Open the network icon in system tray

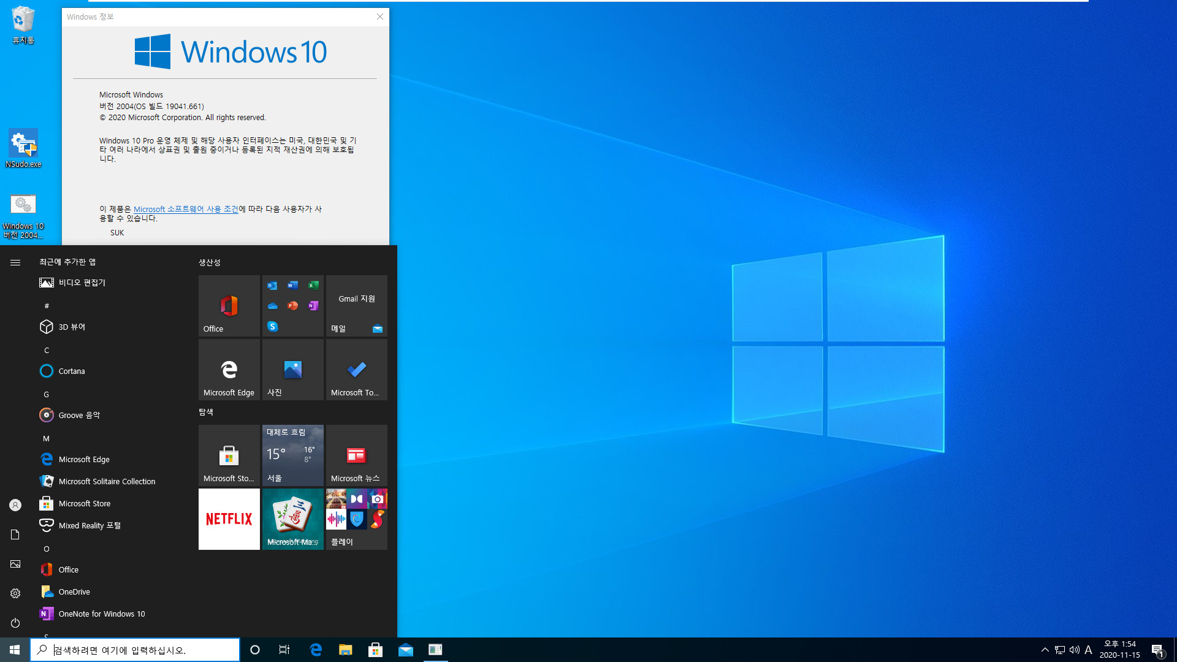pyautogui.click(x=1060, y=650)
